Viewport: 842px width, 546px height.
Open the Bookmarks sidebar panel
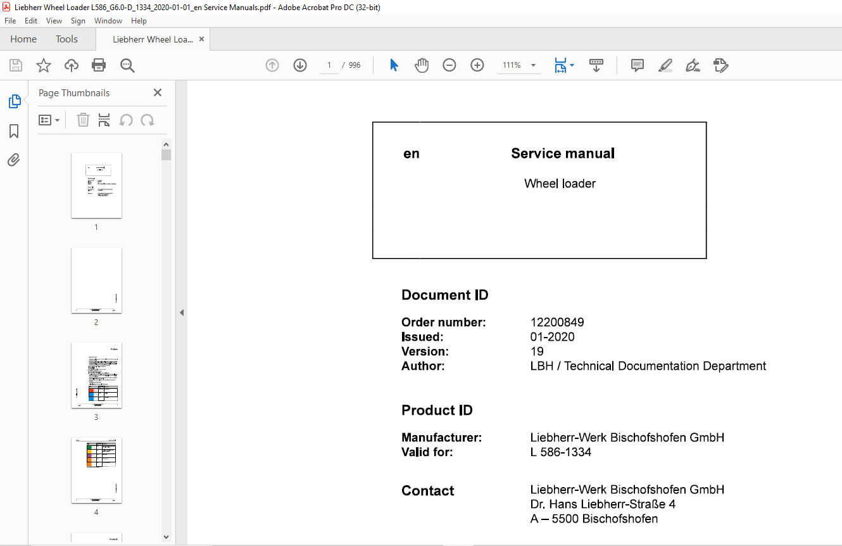[14, 131]
